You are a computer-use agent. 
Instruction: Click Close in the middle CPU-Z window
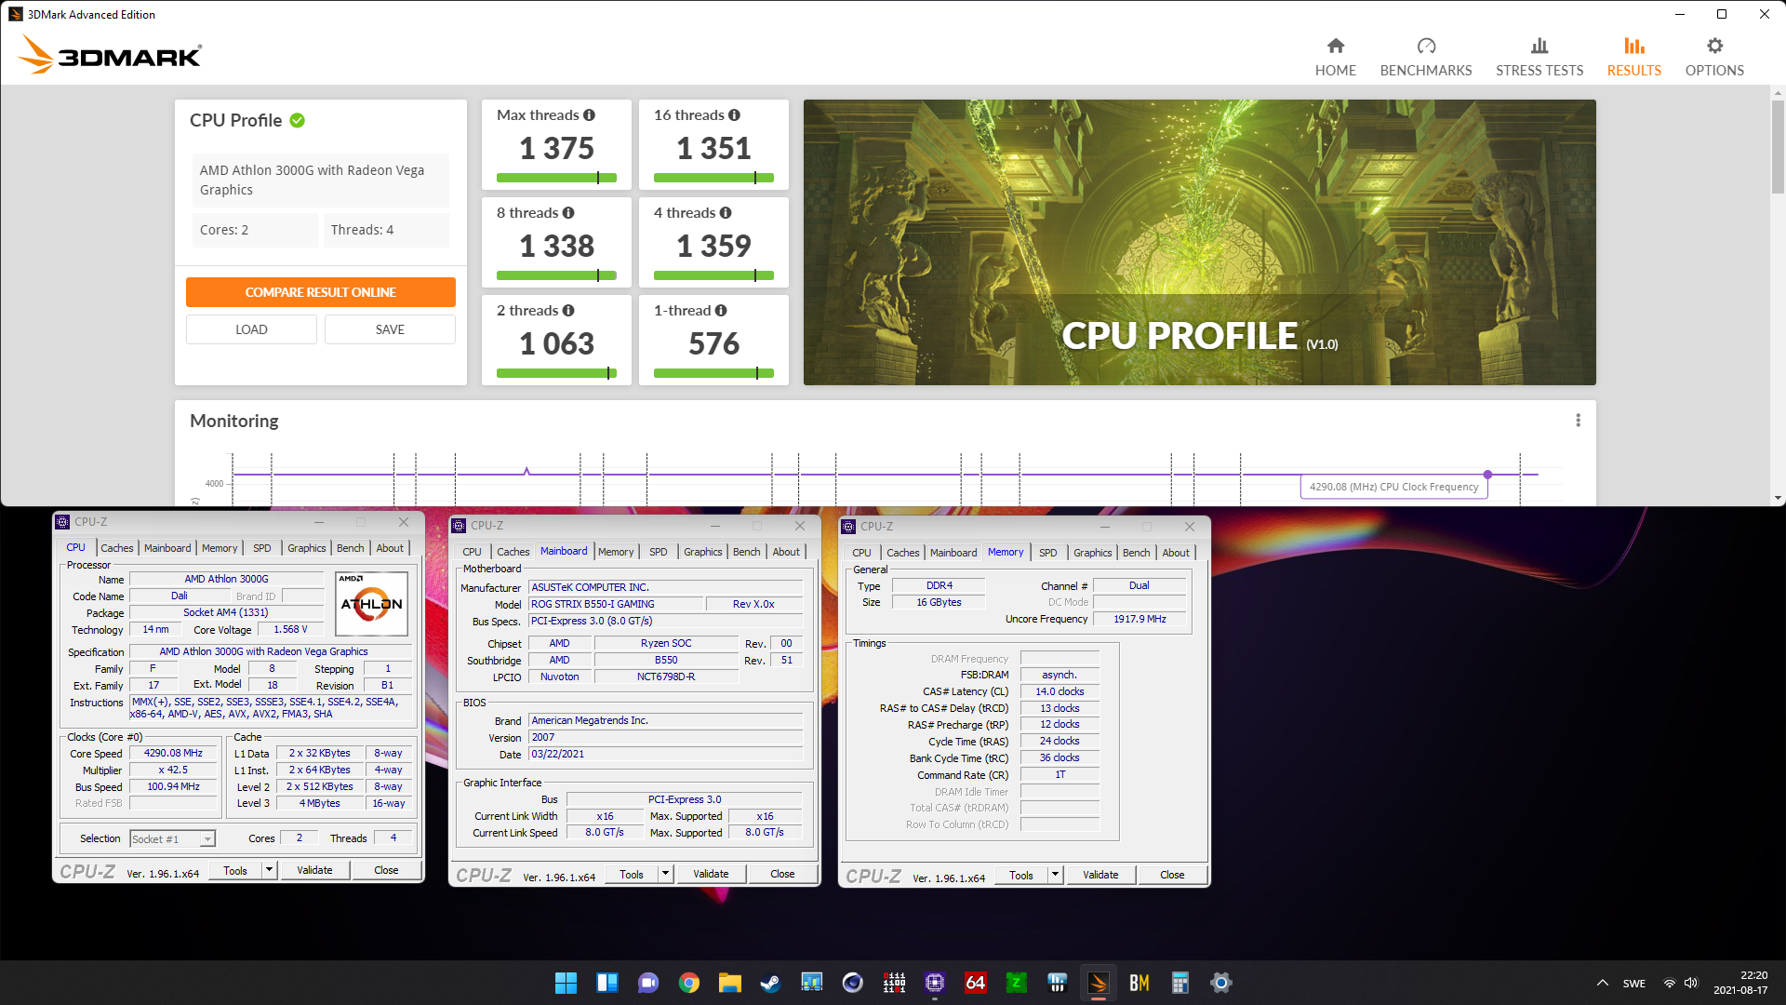coord(782,874)
